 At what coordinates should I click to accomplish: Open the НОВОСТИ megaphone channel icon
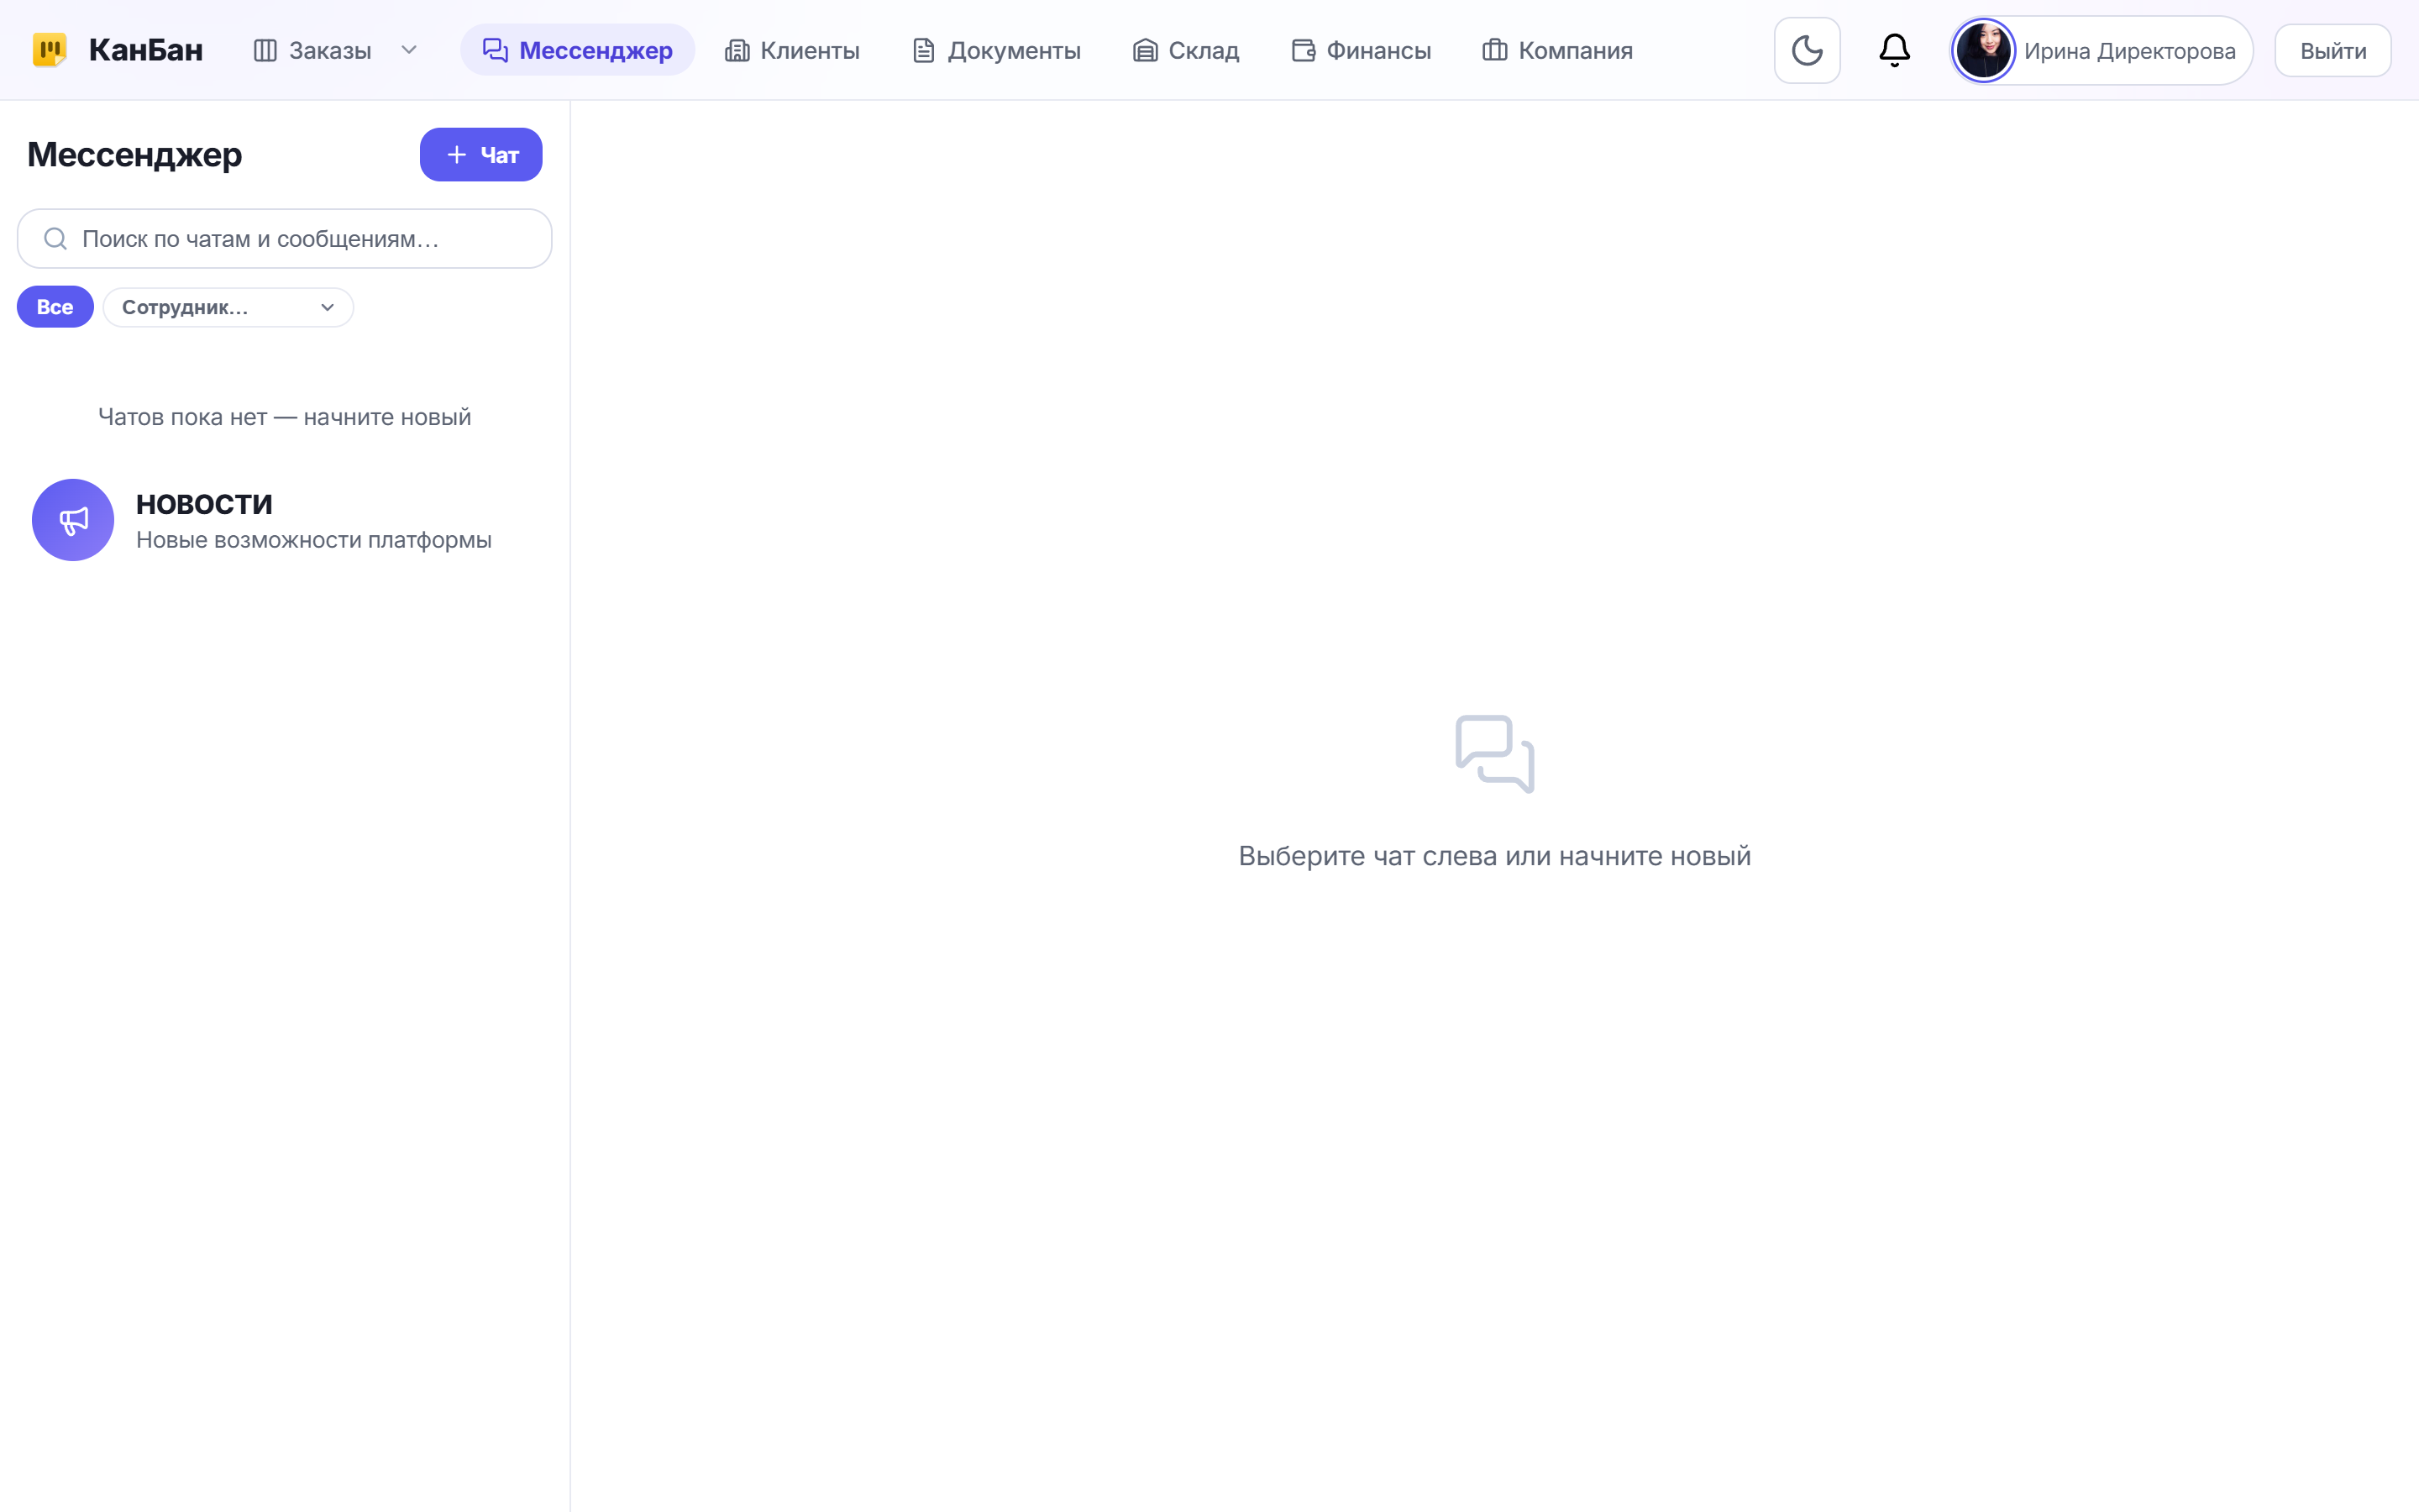pyautogui.click(x=73, y=520)
